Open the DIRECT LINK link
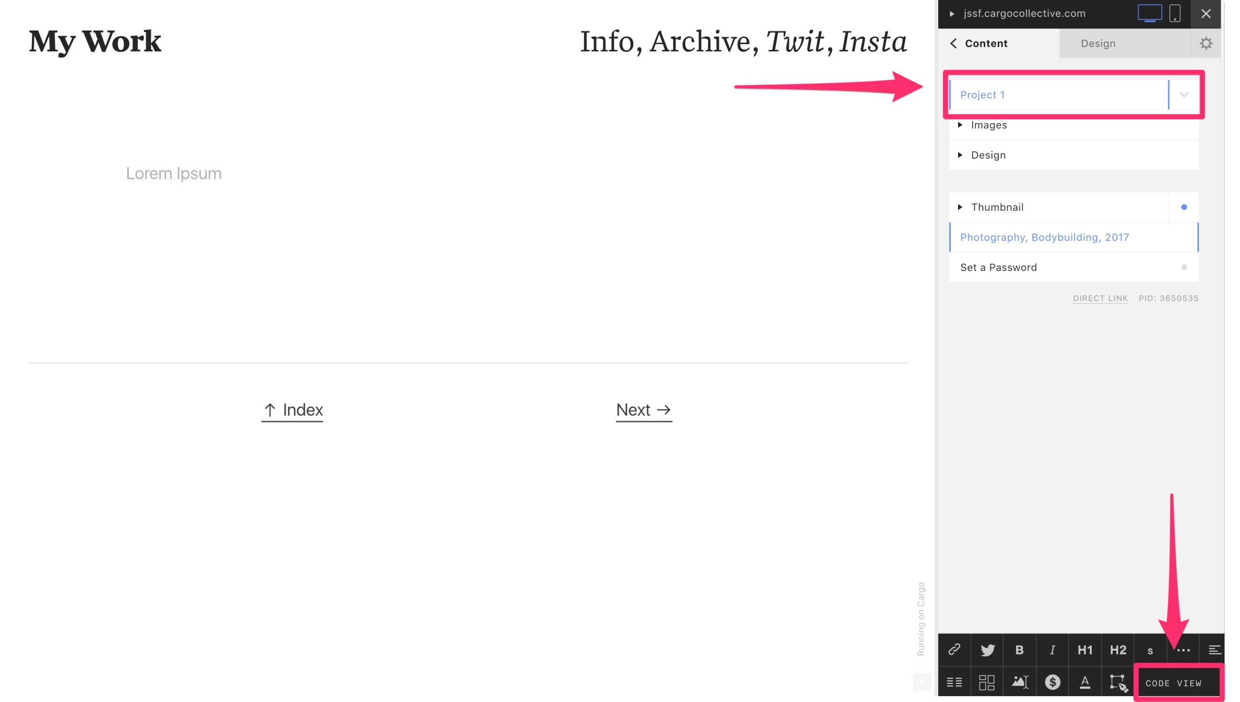Image resolution: width=1240 pixels, height=702 pixels. [1100, 298]
